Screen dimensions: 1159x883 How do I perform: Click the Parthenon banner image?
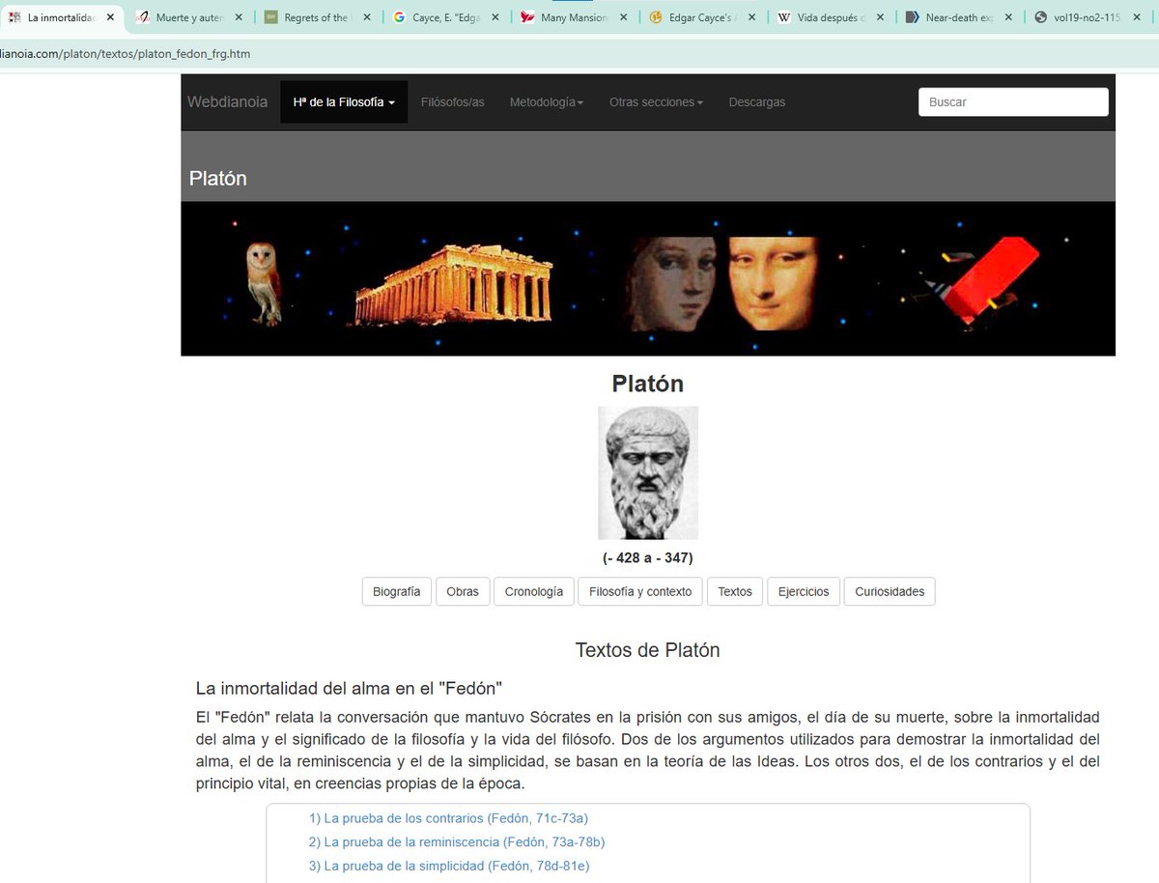tap(454, 284)
